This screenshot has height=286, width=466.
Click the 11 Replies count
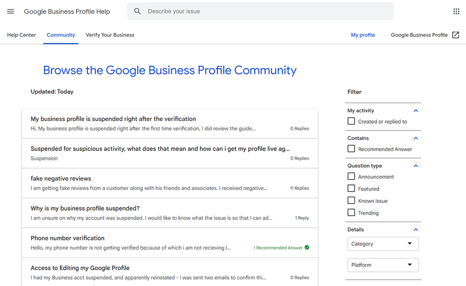click(299, 188)
